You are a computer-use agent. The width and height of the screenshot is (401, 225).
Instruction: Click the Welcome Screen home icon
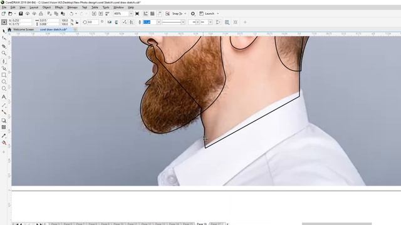click(x=9, y=29)
